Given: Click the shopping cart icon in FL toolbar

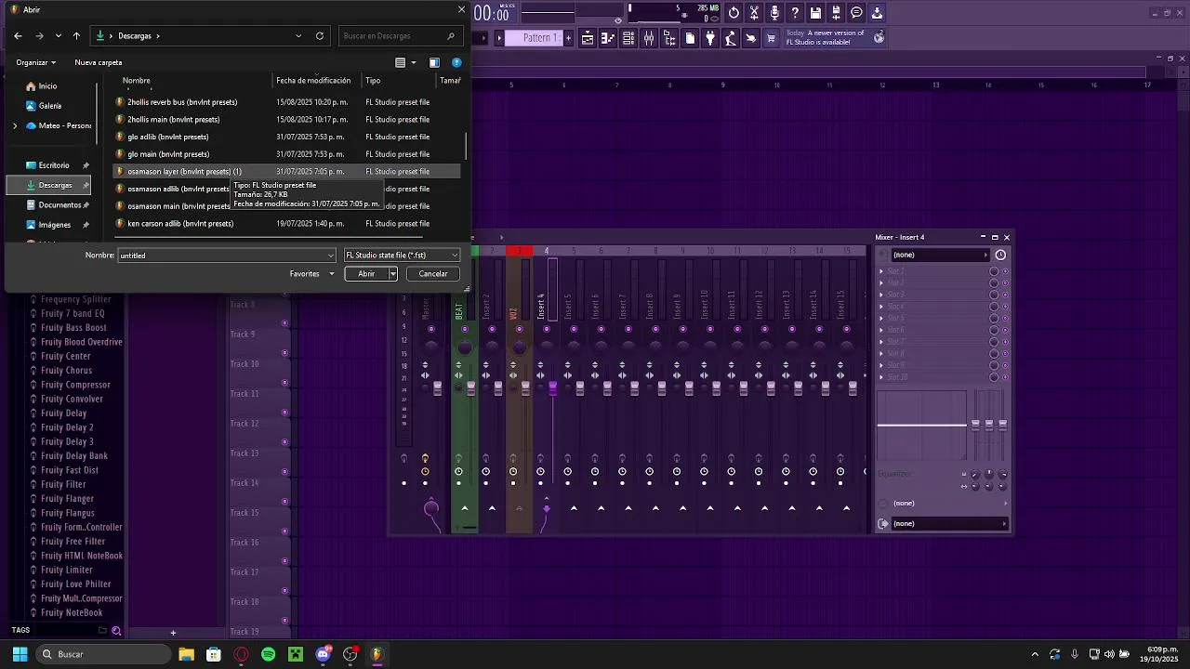Looking at the screenshot, I should click(x=771, y=38).
